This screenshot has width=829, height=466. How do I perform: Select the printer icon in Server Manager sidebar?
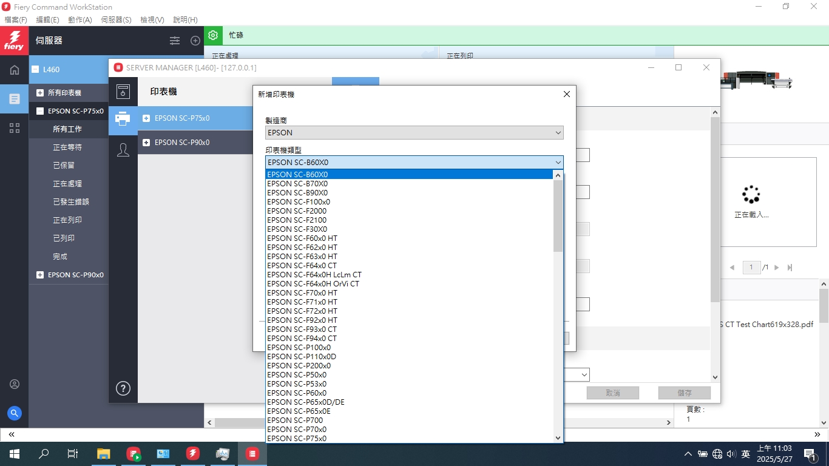(x=123, y=119)
